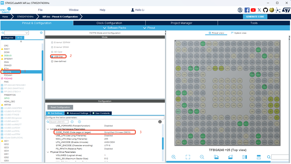The height and width of the screenshot is (164, 291).
Task: Click the Reset Configuration button
Action: tap(60, 107)
